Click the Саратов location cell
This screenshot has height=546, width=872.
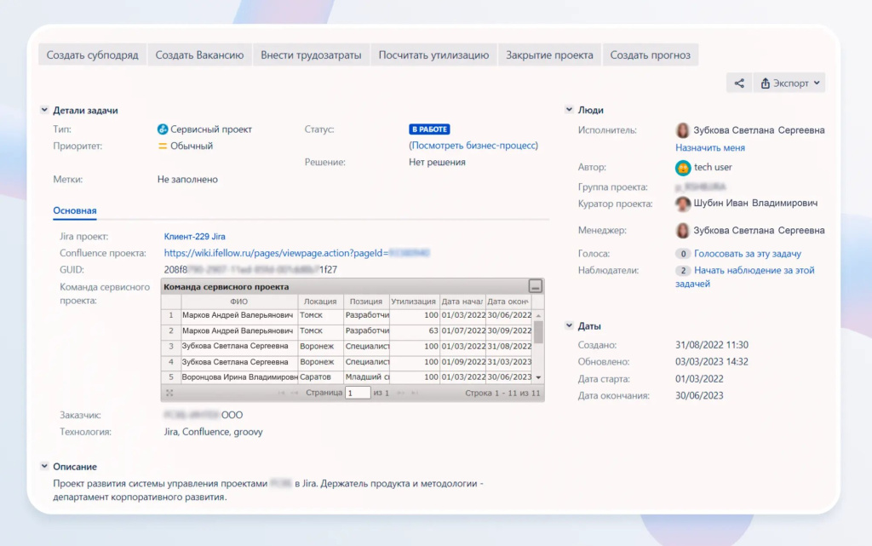[321, 377]
